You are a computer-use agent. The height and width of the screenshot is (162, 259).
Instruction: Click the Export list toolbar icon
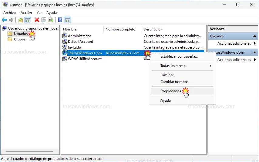51,20
